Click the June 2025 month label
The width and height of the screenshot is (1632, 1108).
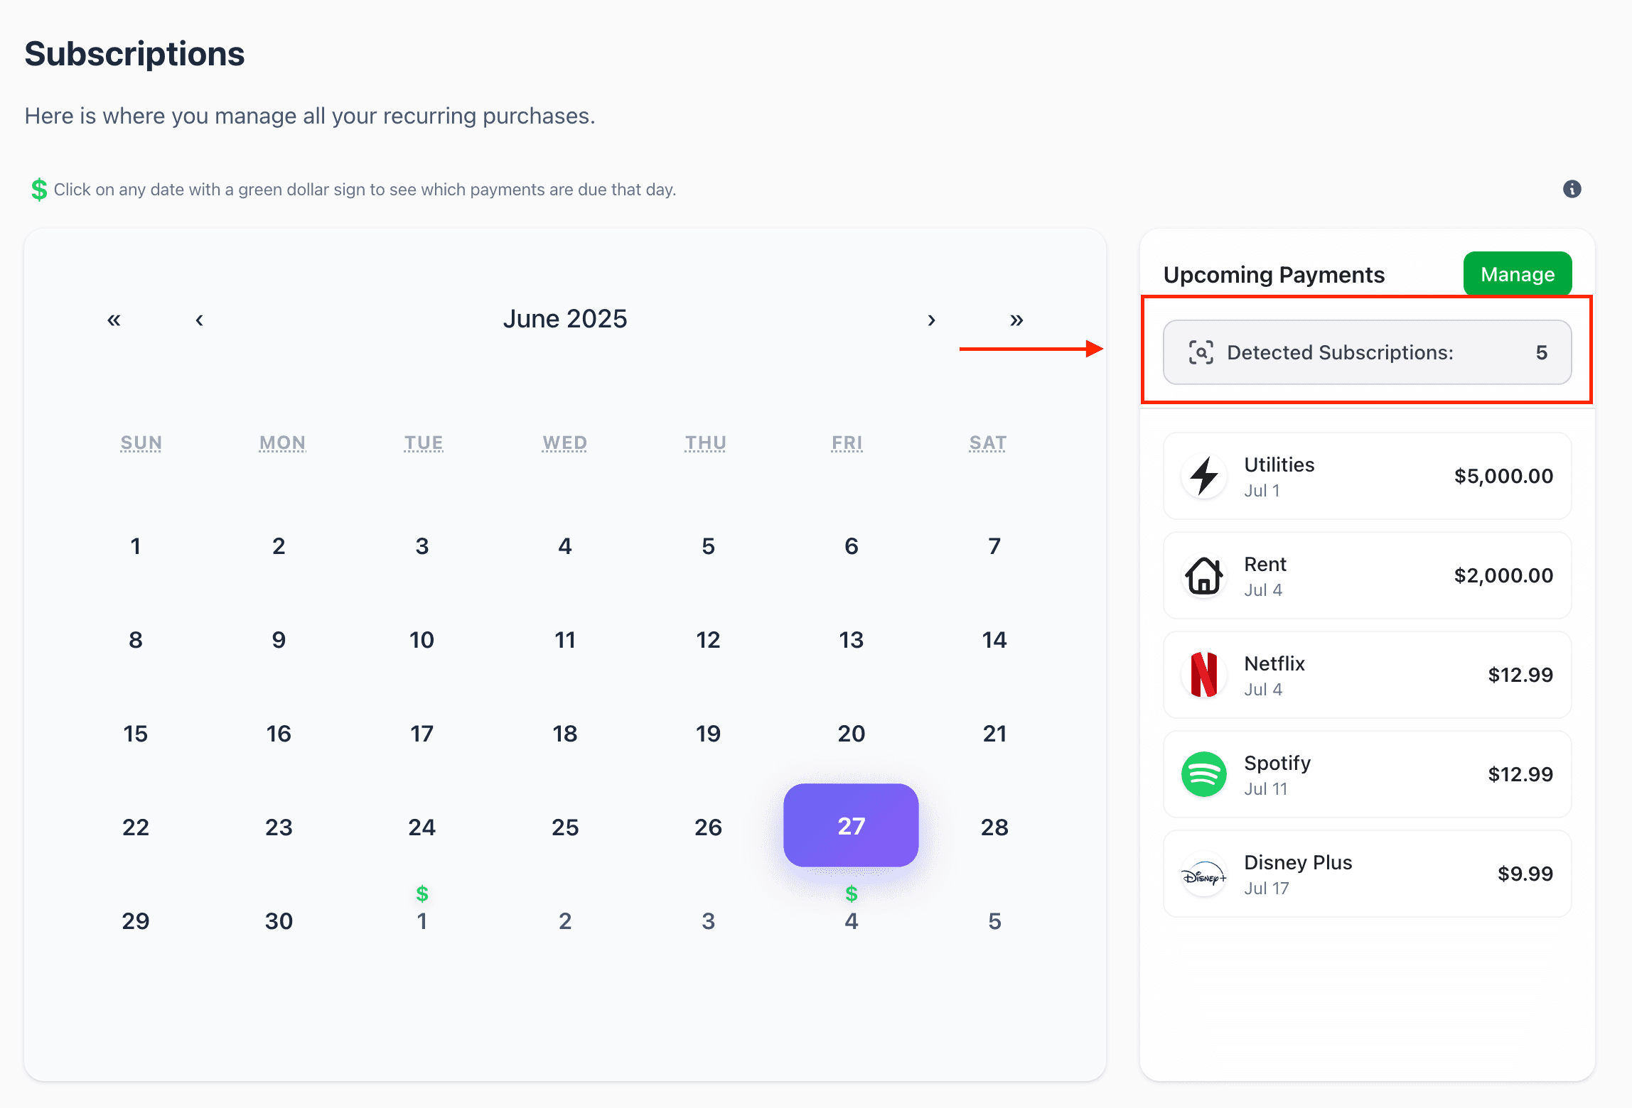coord(565,319)
